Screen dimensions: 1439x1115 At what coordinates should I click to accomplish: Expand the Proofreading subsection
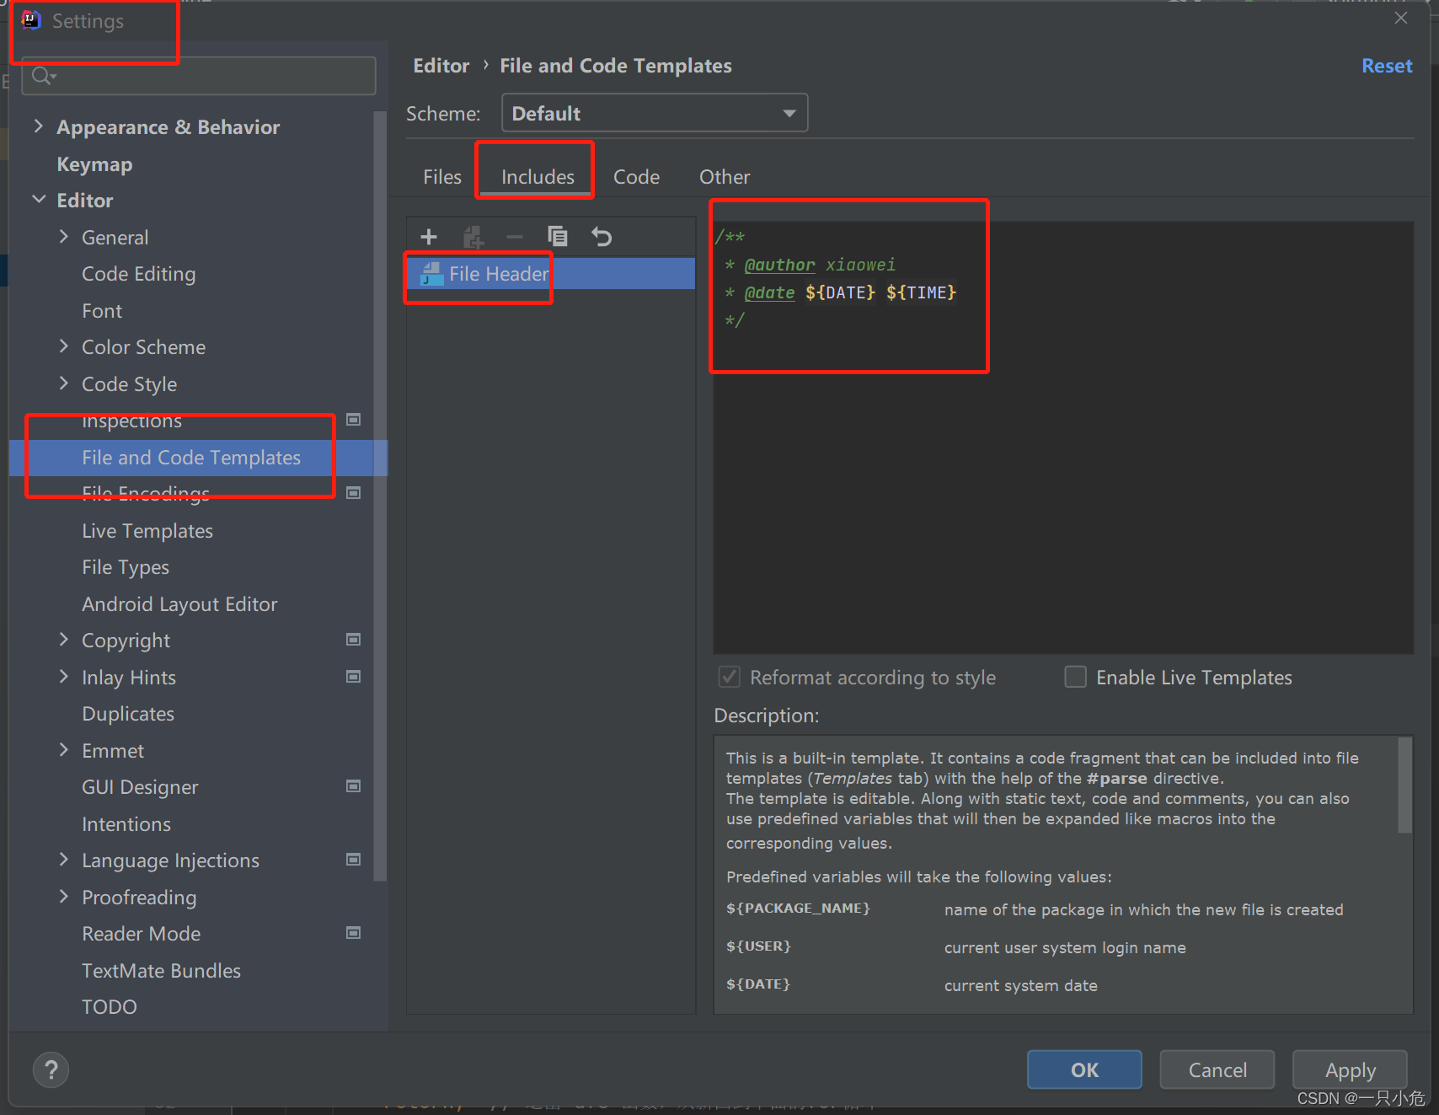tap(63, 897)
